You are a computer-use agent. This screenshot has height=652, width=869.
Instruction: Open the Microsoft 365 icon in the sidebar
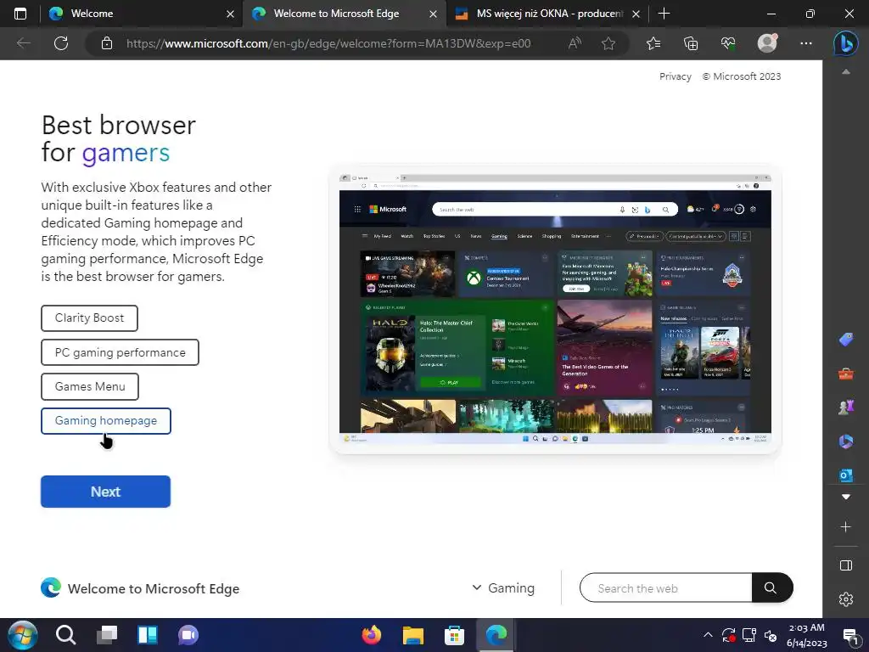[x=846, y=441]
